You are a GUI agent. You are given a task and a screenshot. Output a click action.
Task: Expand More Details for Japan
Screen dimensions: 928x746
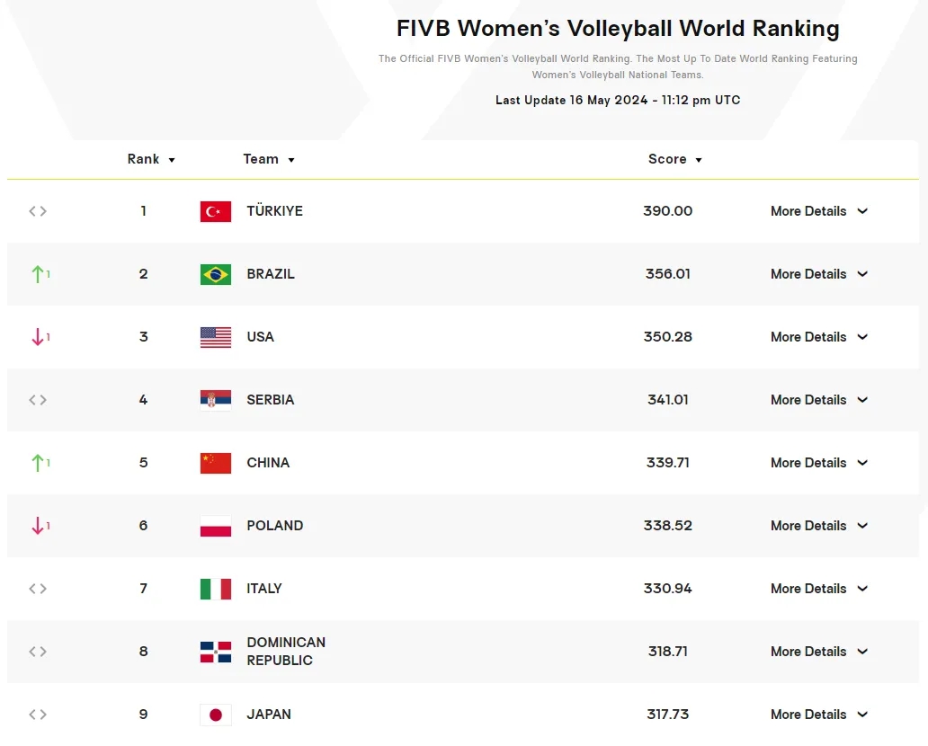[x=818, y=715]
